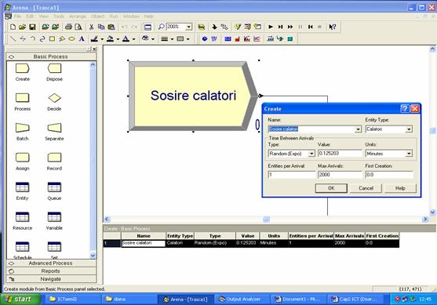This screenshot has height=305, width=437.
Task: Select the Variable data module icon
Action: pos(54,217)
